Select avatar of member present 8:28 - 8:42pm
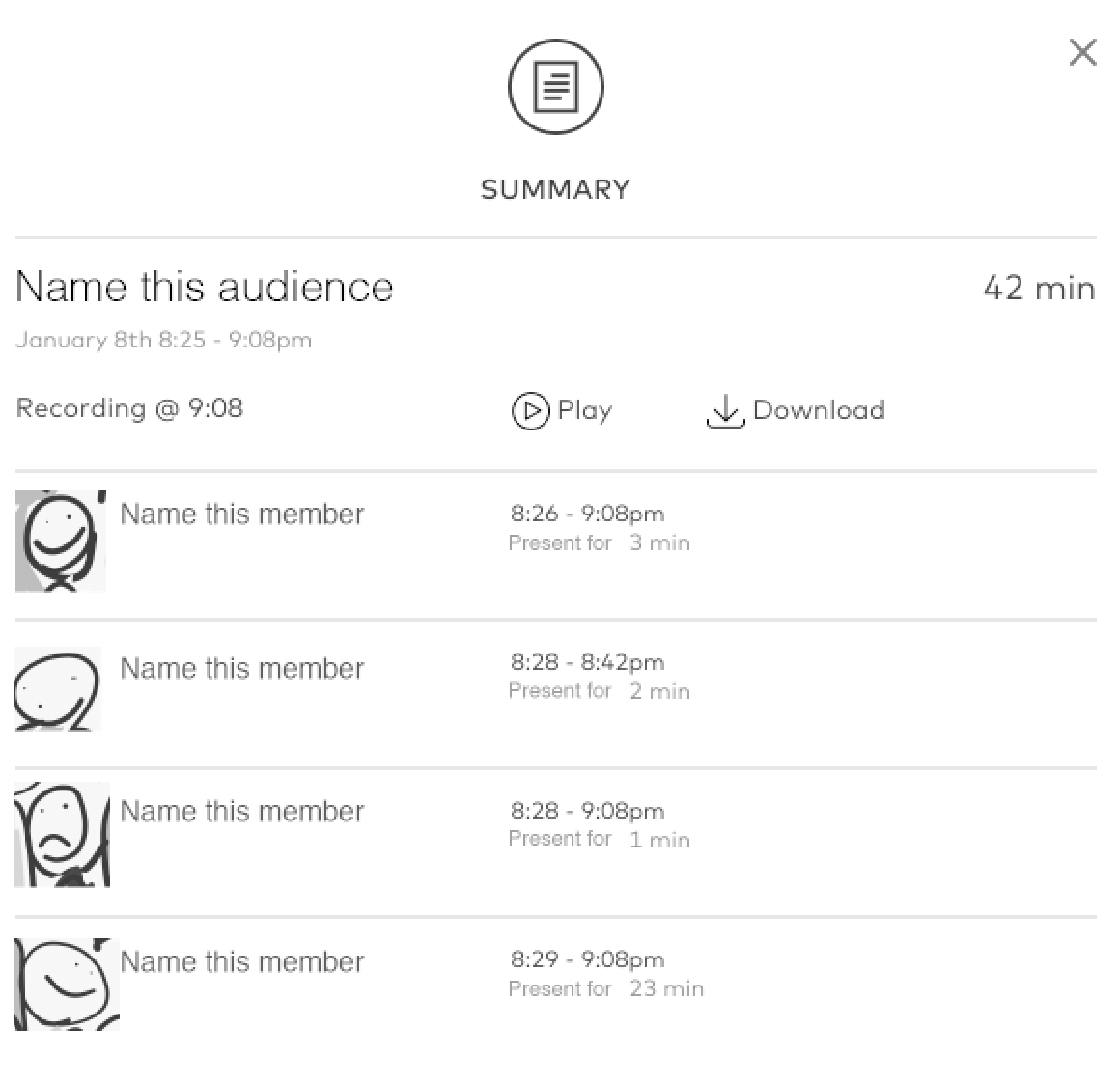Image resolution: width=1118 pixels, height=1083 pixels. (x=58, y=689)
